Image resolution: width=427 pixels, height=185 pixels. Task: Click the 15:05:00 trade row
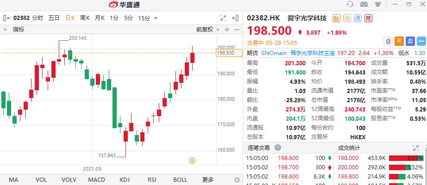point(289,158)
